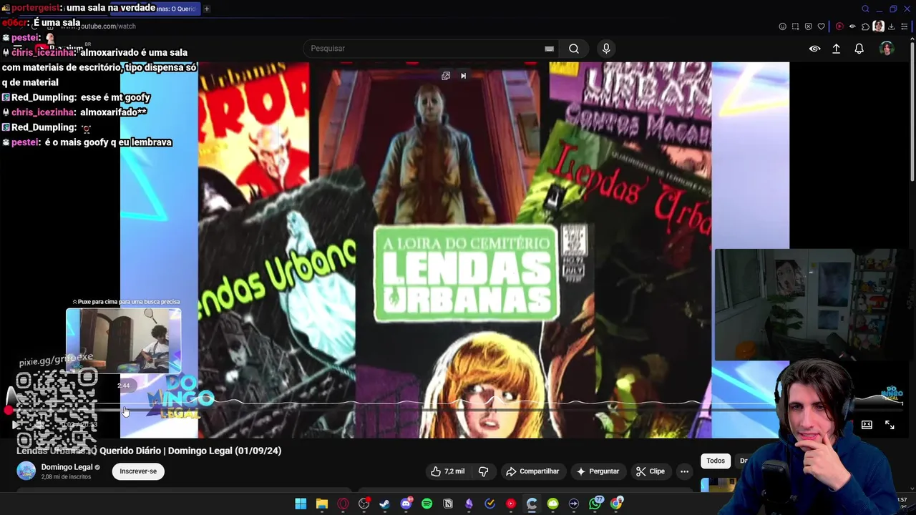Click the YouTube search magnifier button
This screenshot has width=916, height=515.
pyautogui.click(x=574, y=49)
